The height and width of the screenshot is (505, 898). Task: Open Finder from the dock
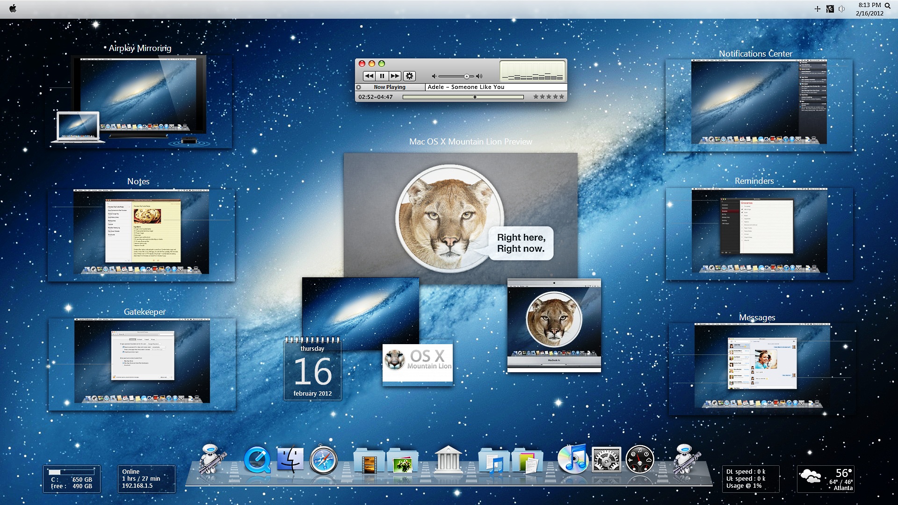pyautogui.click(x=290, y=459)
